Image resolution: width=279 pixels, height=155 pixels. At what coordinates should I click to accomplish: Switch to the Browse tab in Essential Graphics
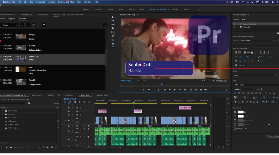click(x=236, y=20)
